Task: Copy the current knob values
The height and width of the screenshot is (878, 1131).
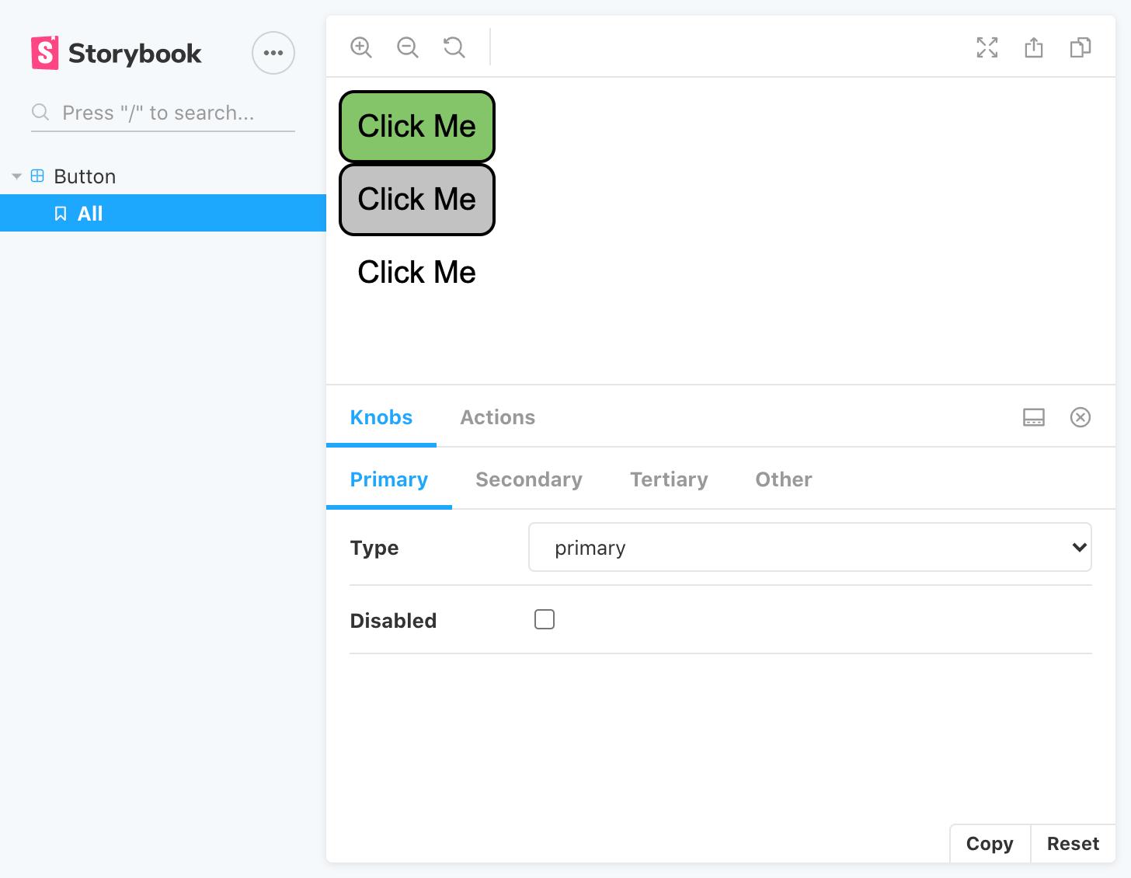Action: pos(989,844)
